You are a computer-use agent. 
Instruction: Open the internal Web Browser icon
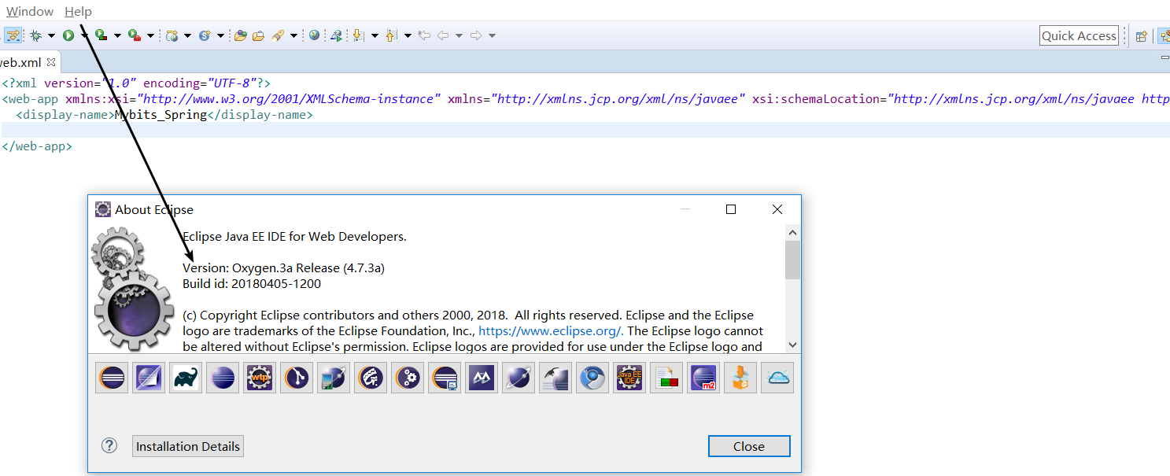[313, 35]
